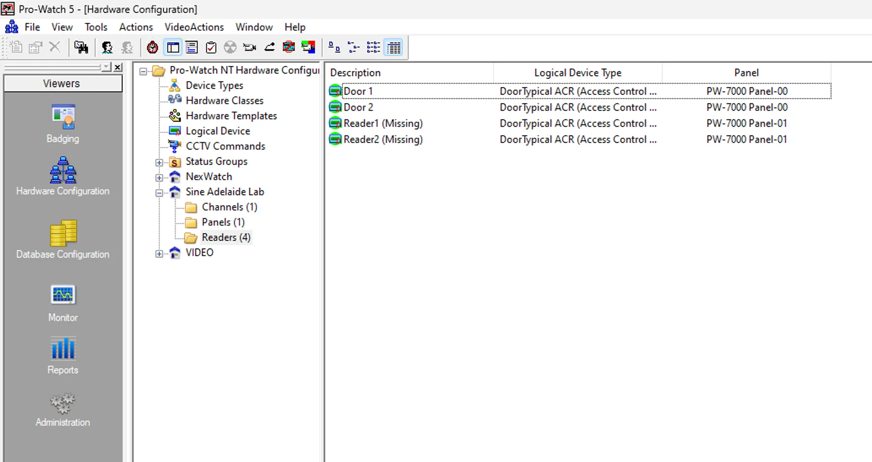872x462 pixels.
Task: Click PW-7000 Panel-01 in the Reader1 row
Action: 747,123
